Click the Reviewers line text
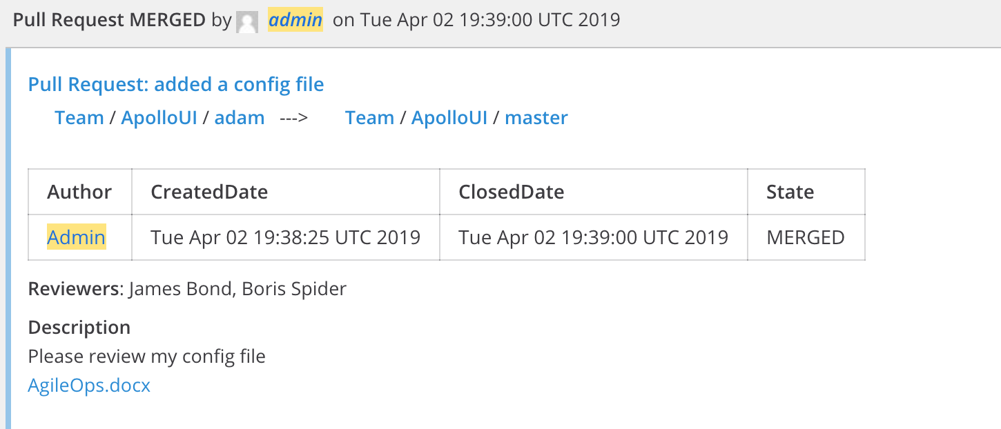The image size is (1001, 429). click(187, 288)
